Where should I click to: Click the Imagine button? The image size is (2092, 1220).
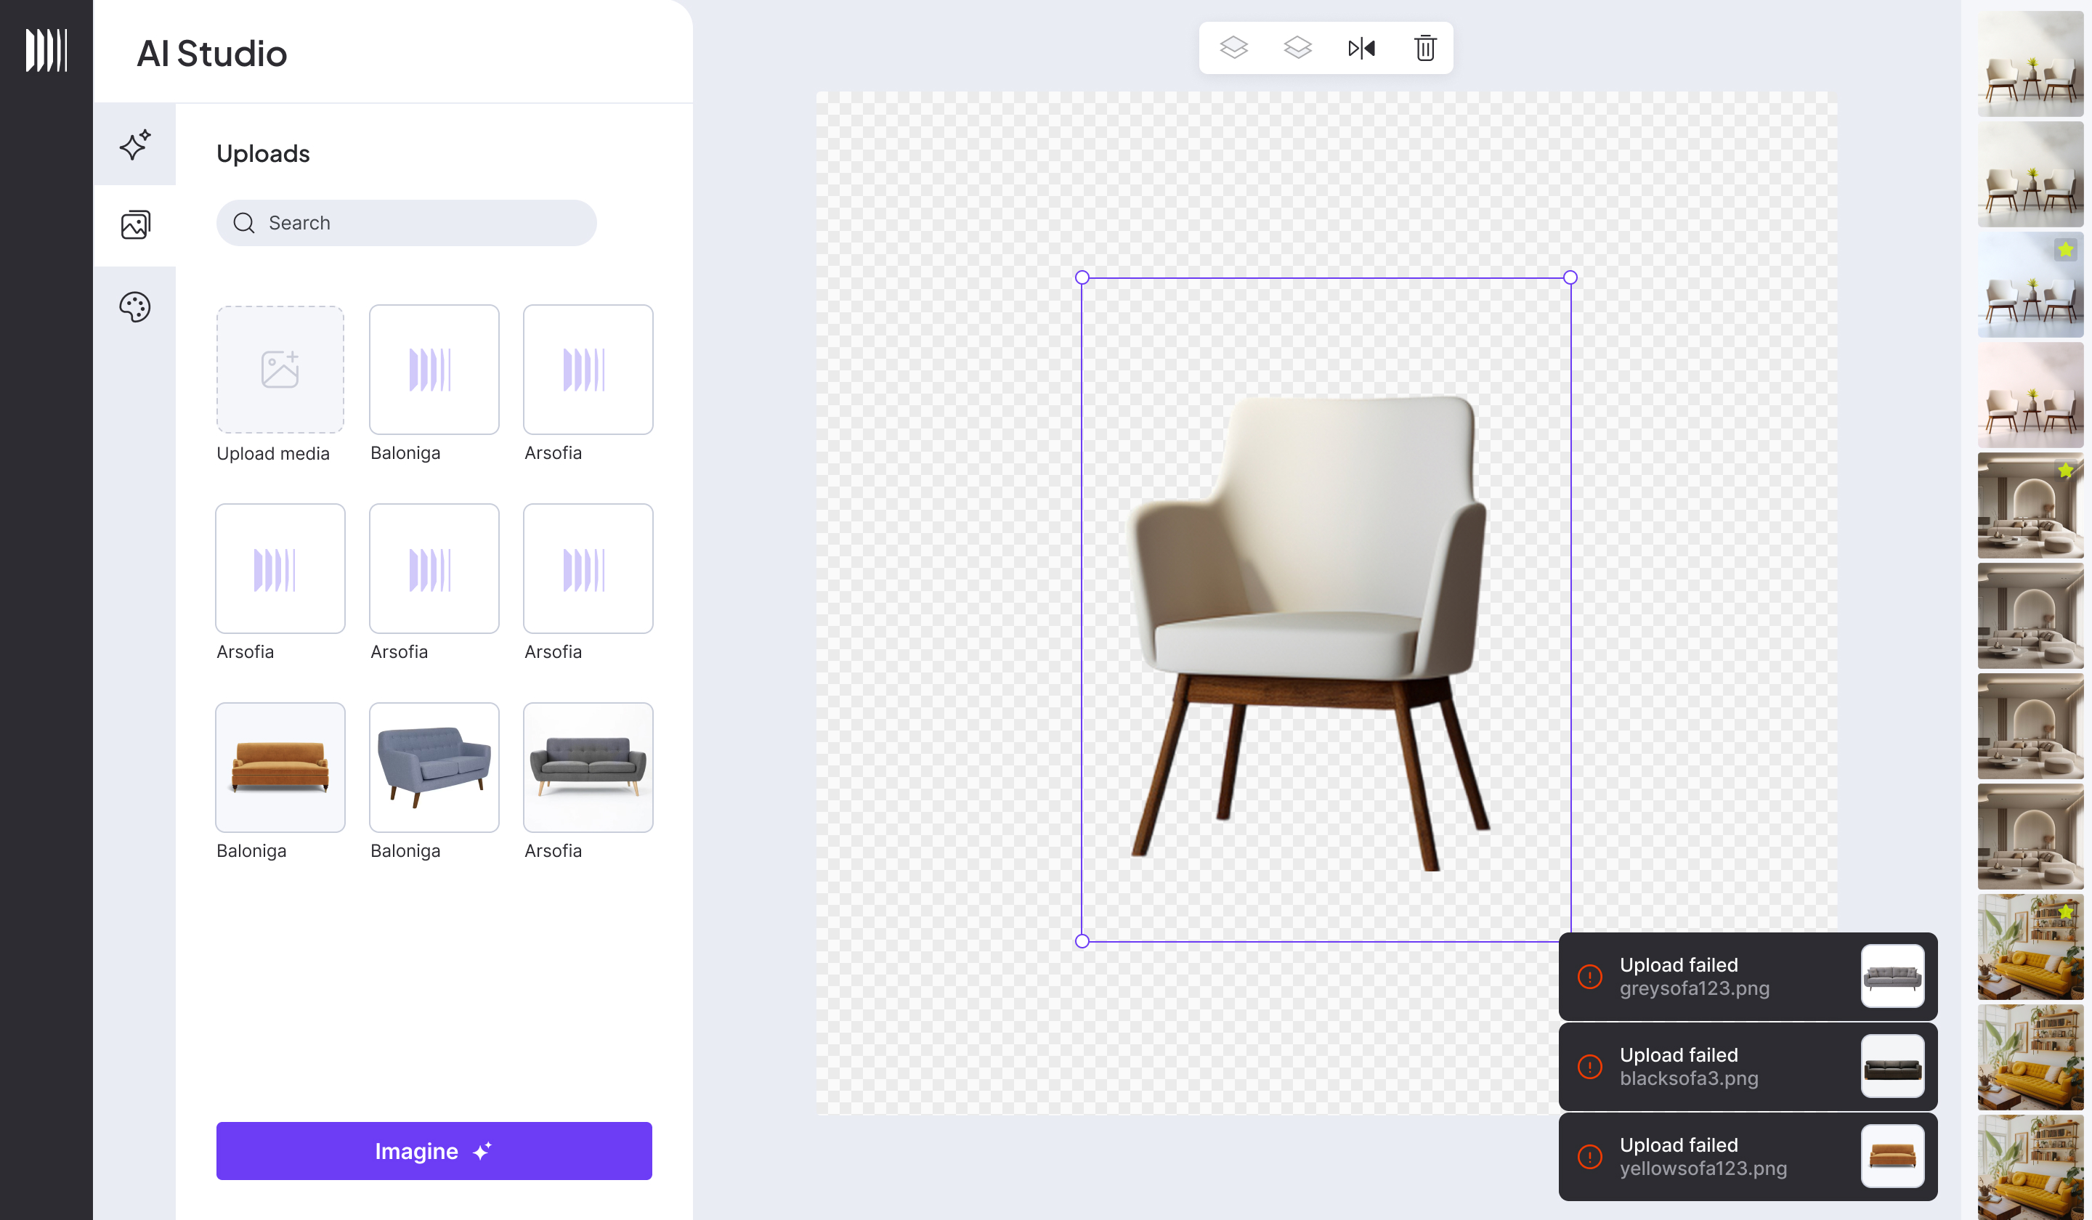tap(434, 1150)
